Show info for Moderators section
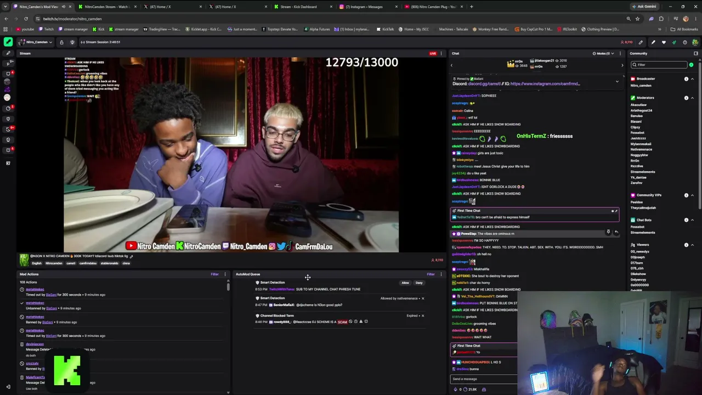Screen dimensions: 702x395 pos(686,98)
